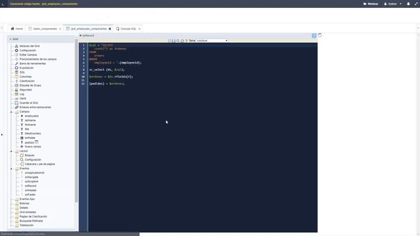The width and height of the screenshot is (420, 236).
Task: Open Editar Campos icon
Action: (x=16, y=54)
